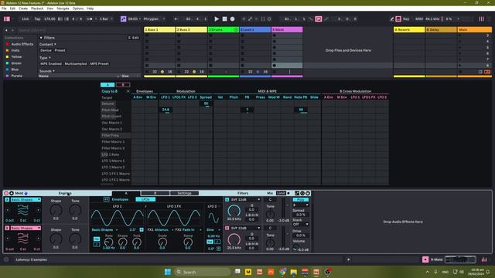Enable the draw mode pencil icon

392,19
